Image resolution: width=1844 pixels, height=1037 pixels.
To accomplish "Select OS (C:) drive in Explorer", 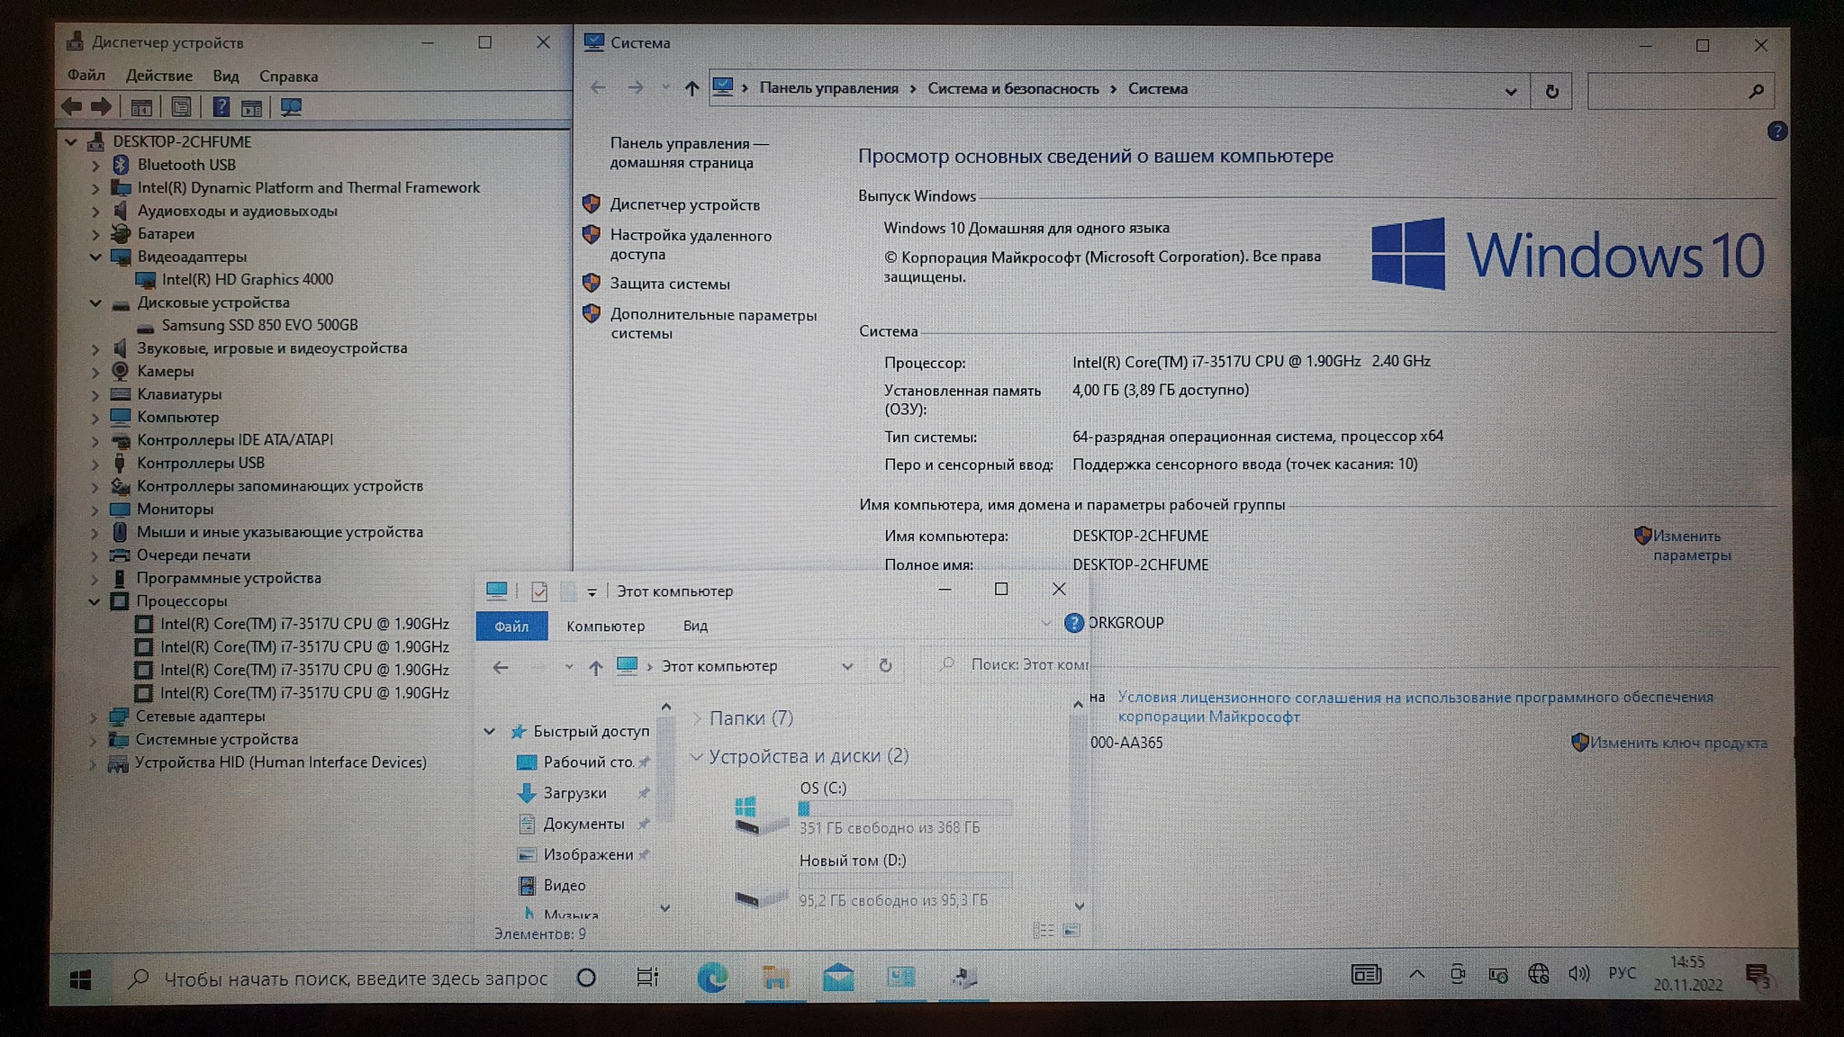I will [x=873, y=808].
